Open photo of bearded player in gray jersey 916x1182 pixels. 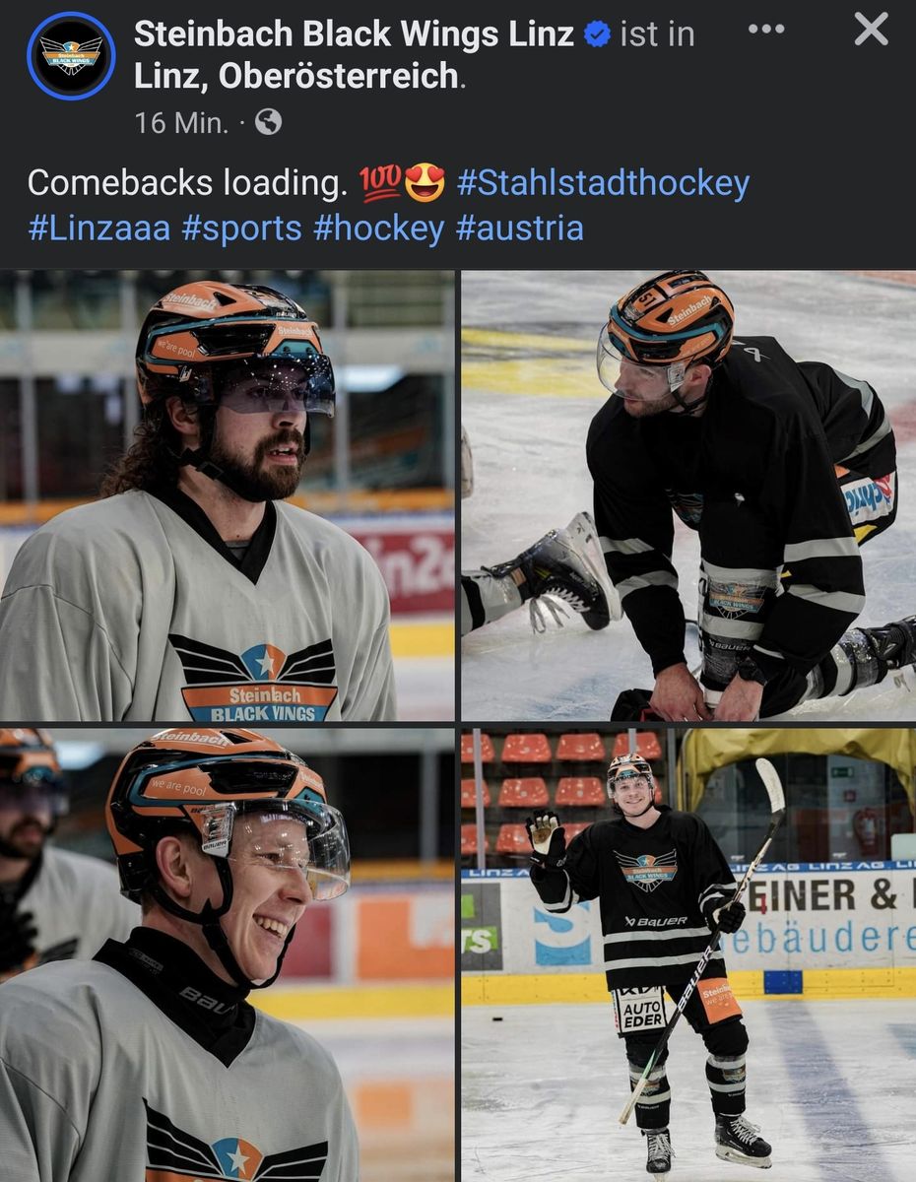228,495
